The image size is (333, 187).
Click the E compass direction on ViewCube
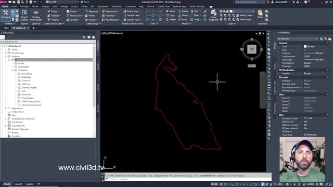tap(261, 49)
